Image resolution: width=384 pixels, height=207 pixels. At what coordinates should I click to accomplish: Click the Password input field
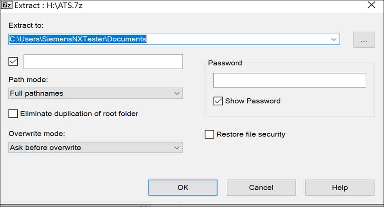point(289,81)
